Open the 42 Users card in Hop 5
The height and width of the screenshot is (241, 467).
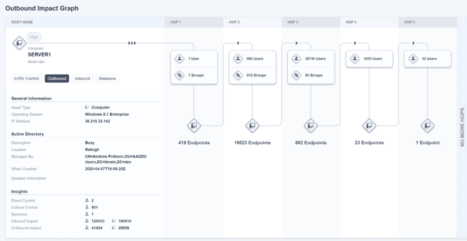[x=427, y=59]
